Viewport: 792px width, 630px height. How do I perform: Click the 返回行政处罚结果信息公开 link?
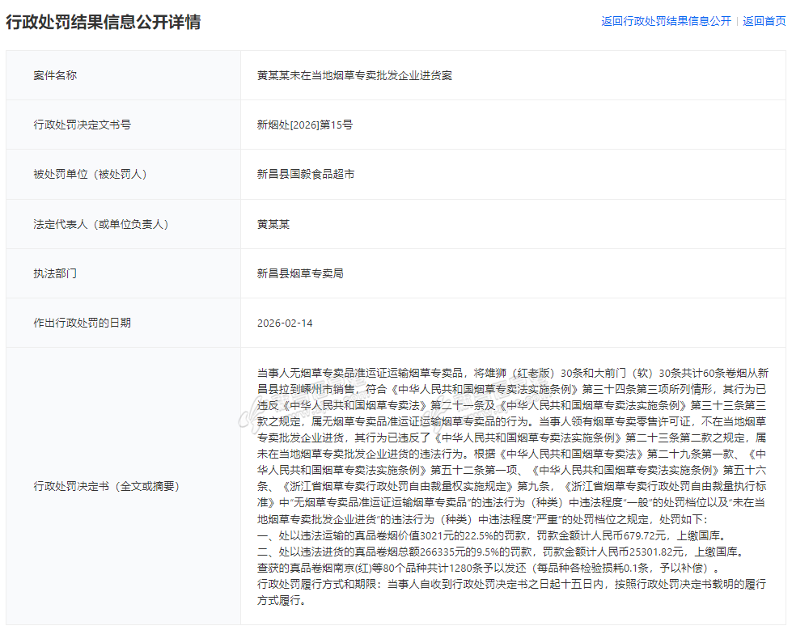(x=666, y=22)
